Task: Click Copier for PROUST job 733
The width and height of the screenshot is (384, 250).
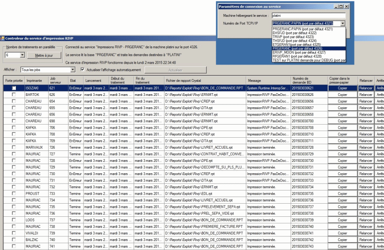Action: (x=342, y=194)
